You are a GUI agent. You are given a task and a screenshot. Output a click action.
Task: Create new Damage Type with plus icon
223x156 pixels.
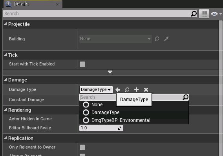click(136, 90)
